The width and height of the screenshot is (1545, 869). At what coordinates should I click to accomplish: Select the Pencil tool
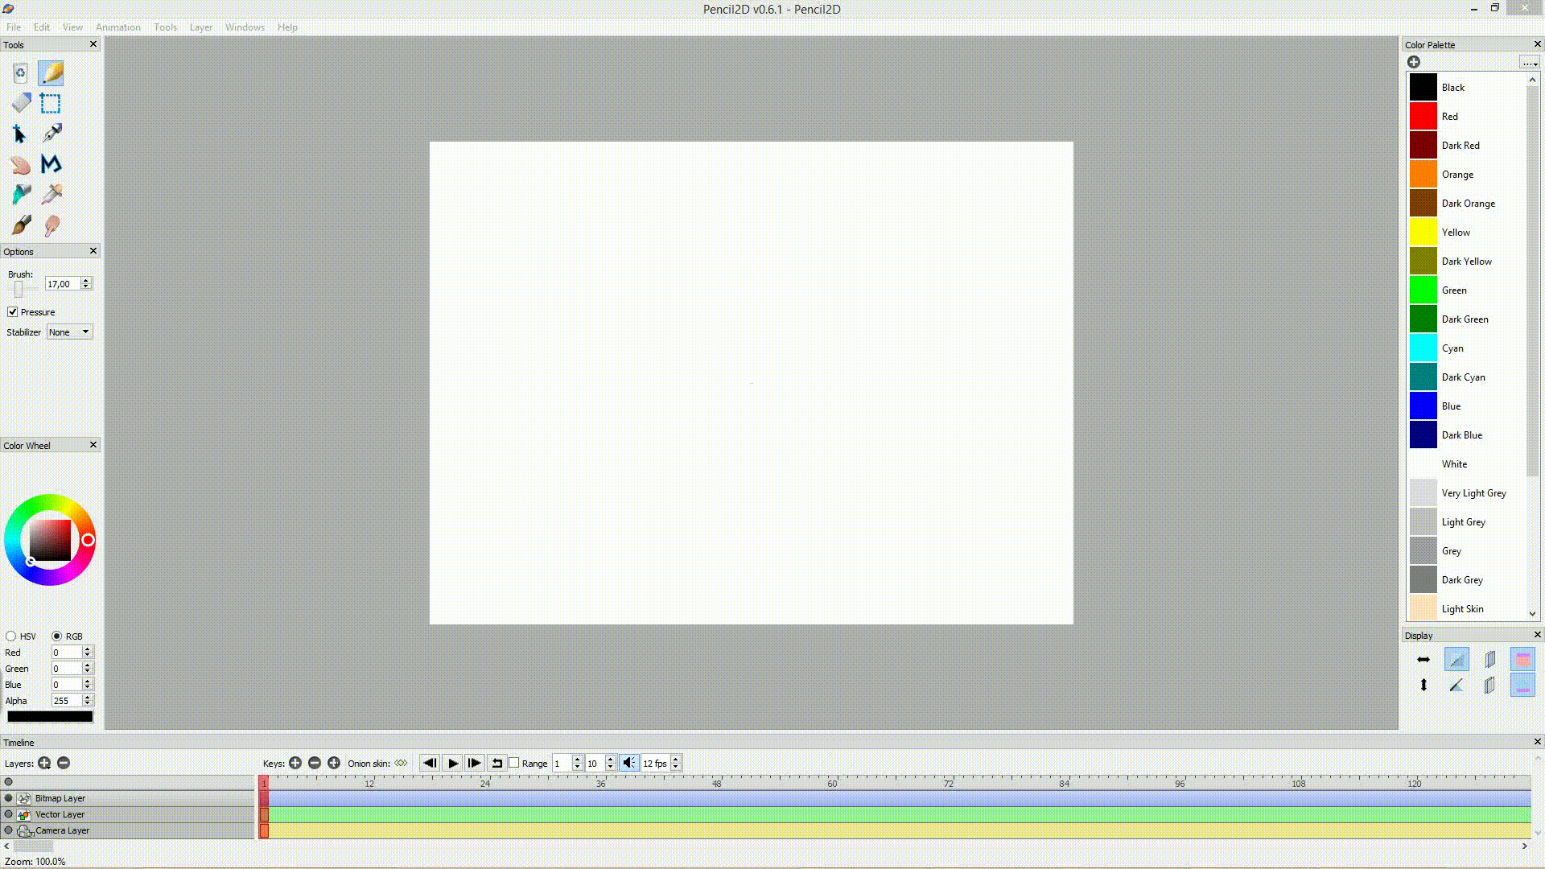tap(51, 73)
